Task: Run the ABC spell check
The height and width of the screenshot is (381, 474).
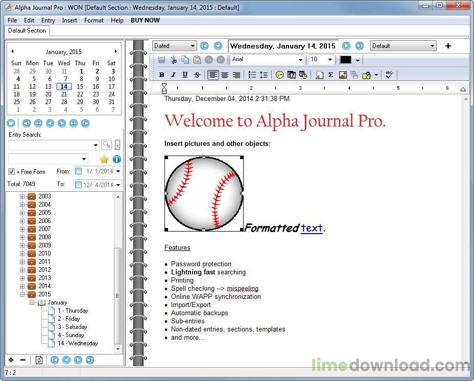Action: (x=389, y=75)
